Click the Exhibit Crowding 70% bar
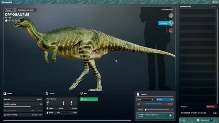219x123 pixels. coord(23,107)
